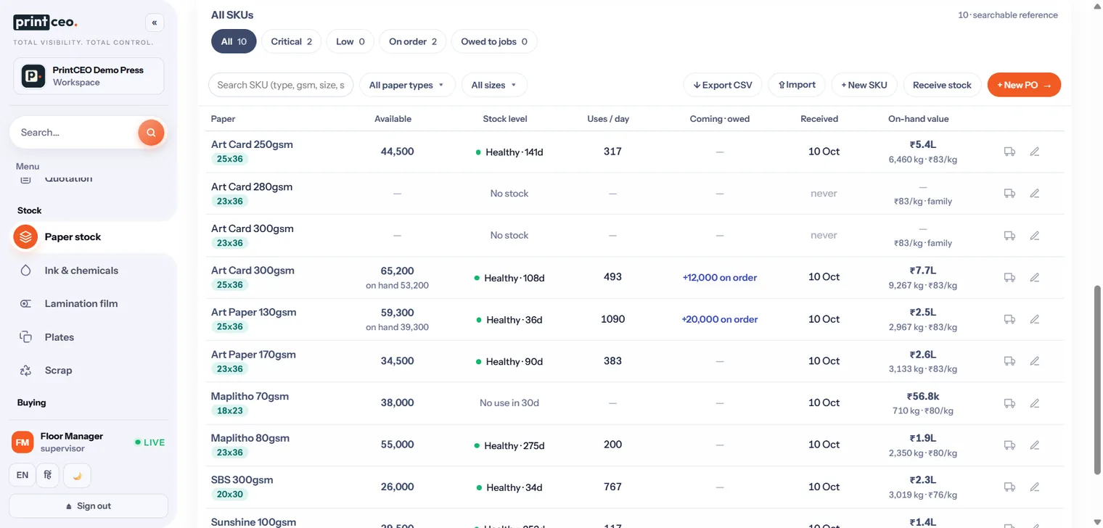Collapse the sidebar with the double-chevron icon
The height and width of the screenshot is (528, 1103).
[x=155, y=22]
